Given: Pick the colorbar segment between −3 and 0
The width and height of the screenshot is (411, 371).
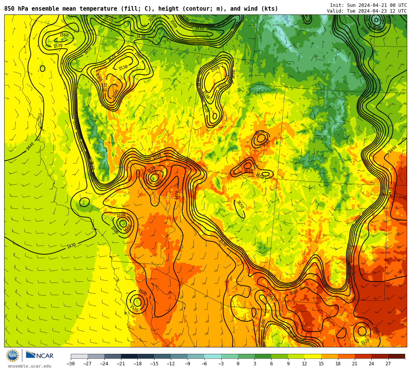Looking at the screenshot, I should click(x=229, y=356).
